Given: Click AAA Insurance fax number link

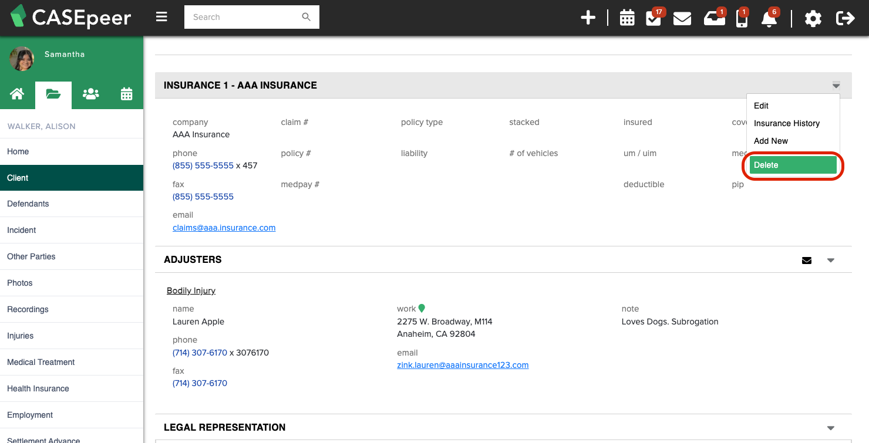Looking at the screenshot, I should pos(203,197).
